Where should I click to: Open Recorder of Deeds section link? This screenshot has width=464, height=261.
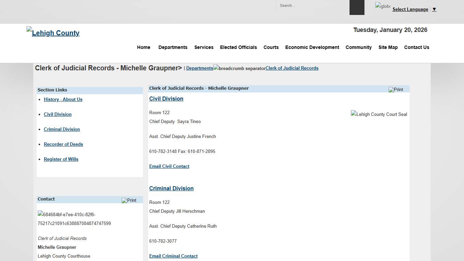coord(63,144)
